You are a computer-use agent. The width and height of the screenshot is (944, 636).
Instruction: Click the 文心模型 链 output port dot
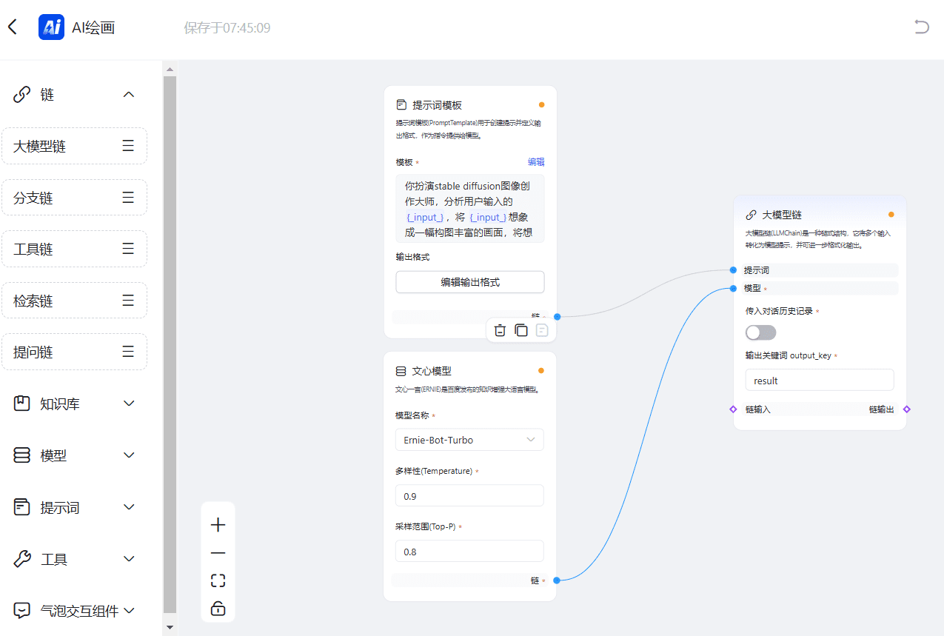coord(557,580)
